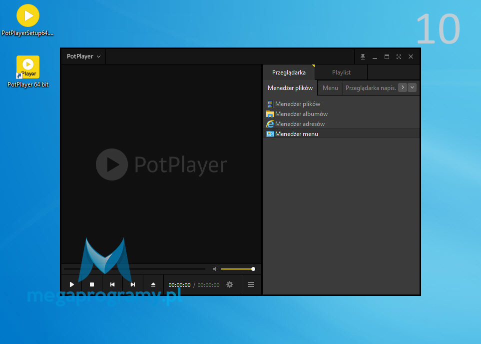Screen dimensions: 481x344
Task: Maximize the PotPlayer window
Action: [x=387, y=57]
